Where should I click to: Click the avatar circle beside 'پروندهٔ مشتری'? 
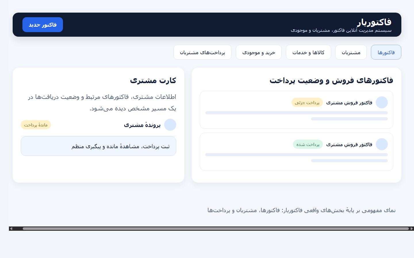coord(170,125)
